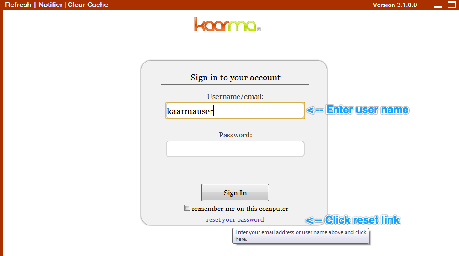Enable the remember me checkbox

click(187, 208)
